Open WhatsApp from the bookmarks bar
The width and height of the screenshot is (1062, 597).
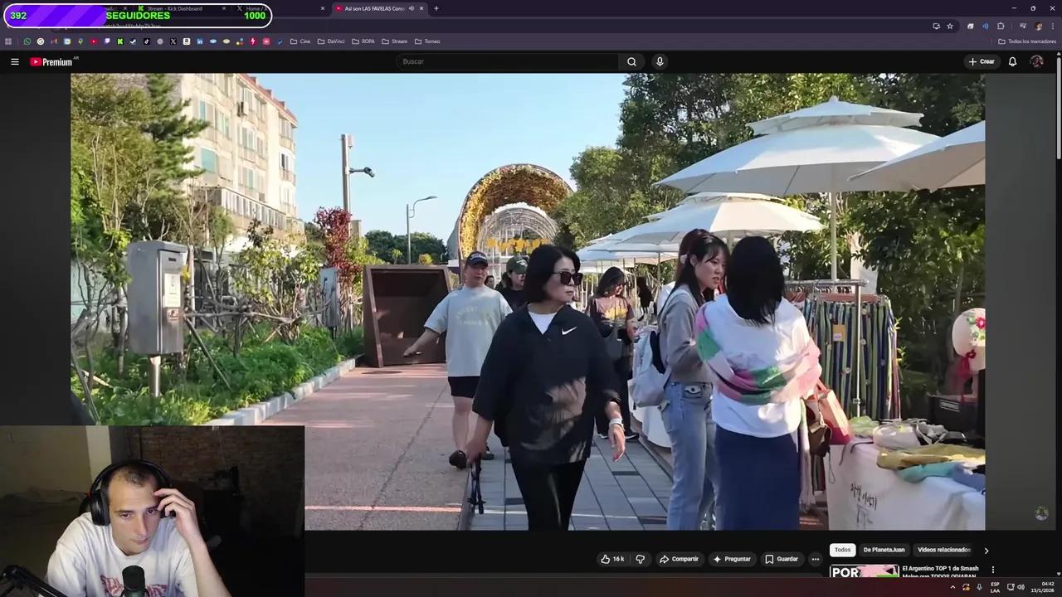click(27, 41)
